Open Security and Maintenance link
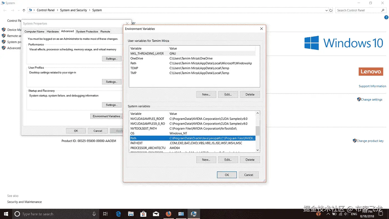Image resolution: width=389 pixels, height=219 pixels. tap(24, 202)
